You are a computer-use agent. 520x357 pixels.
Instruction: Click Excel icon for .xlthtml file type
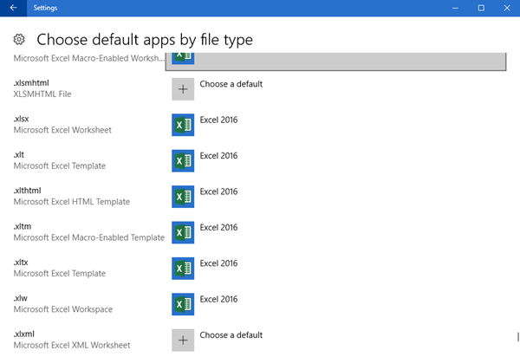pos(183,197)
